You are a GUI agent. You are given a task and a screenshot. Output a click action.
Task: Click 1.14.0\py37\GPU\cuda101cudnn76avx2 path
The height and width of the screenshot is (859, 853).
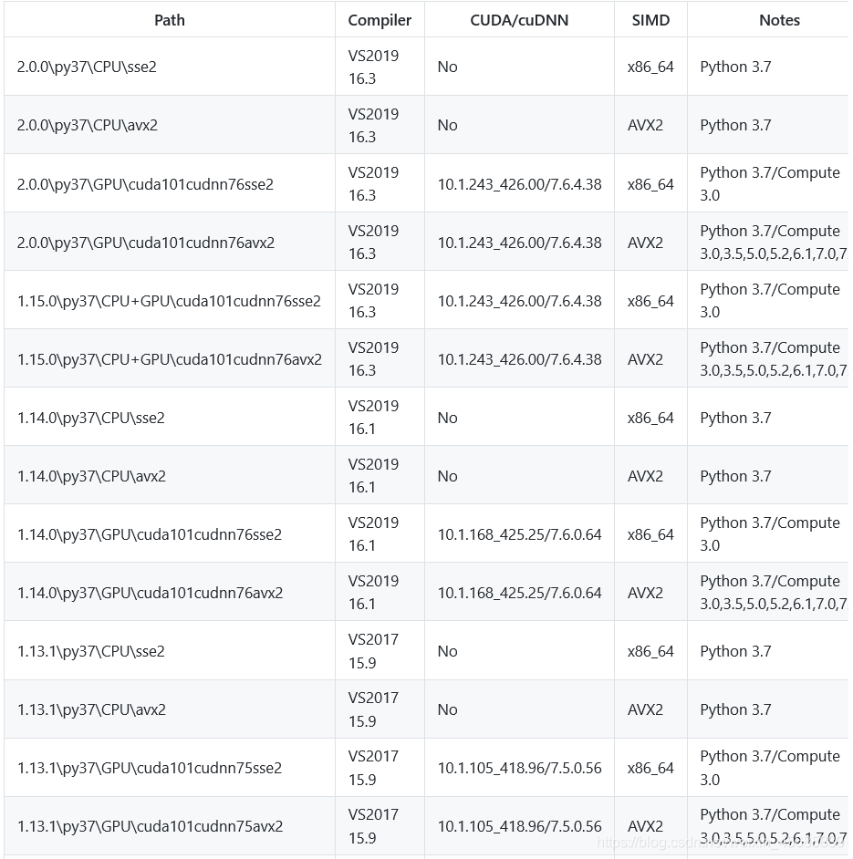pos(151,593)
